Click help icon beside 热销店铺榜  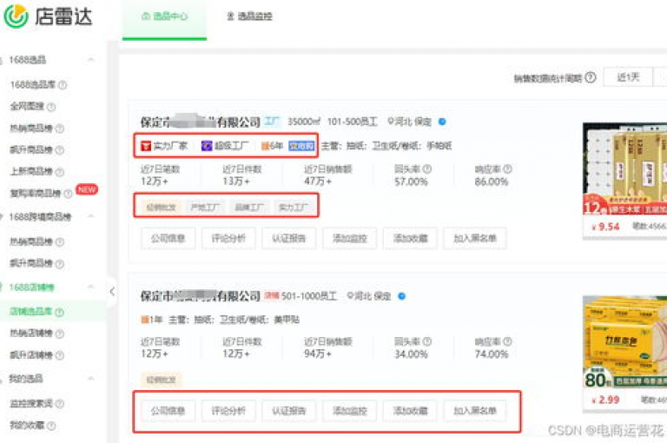pyautogui.click(x=60, y=334)
